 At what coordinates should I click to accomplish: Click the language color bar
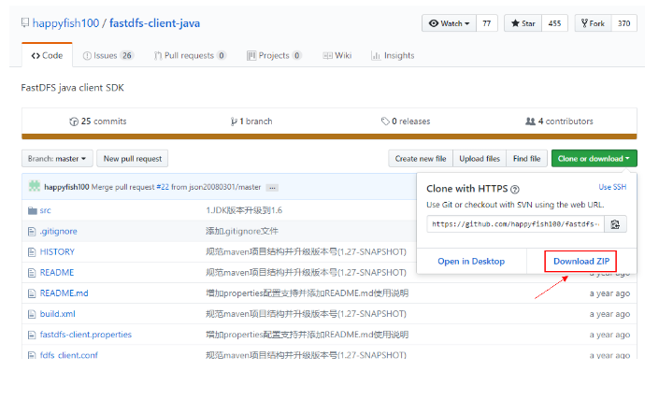[329, 136]
